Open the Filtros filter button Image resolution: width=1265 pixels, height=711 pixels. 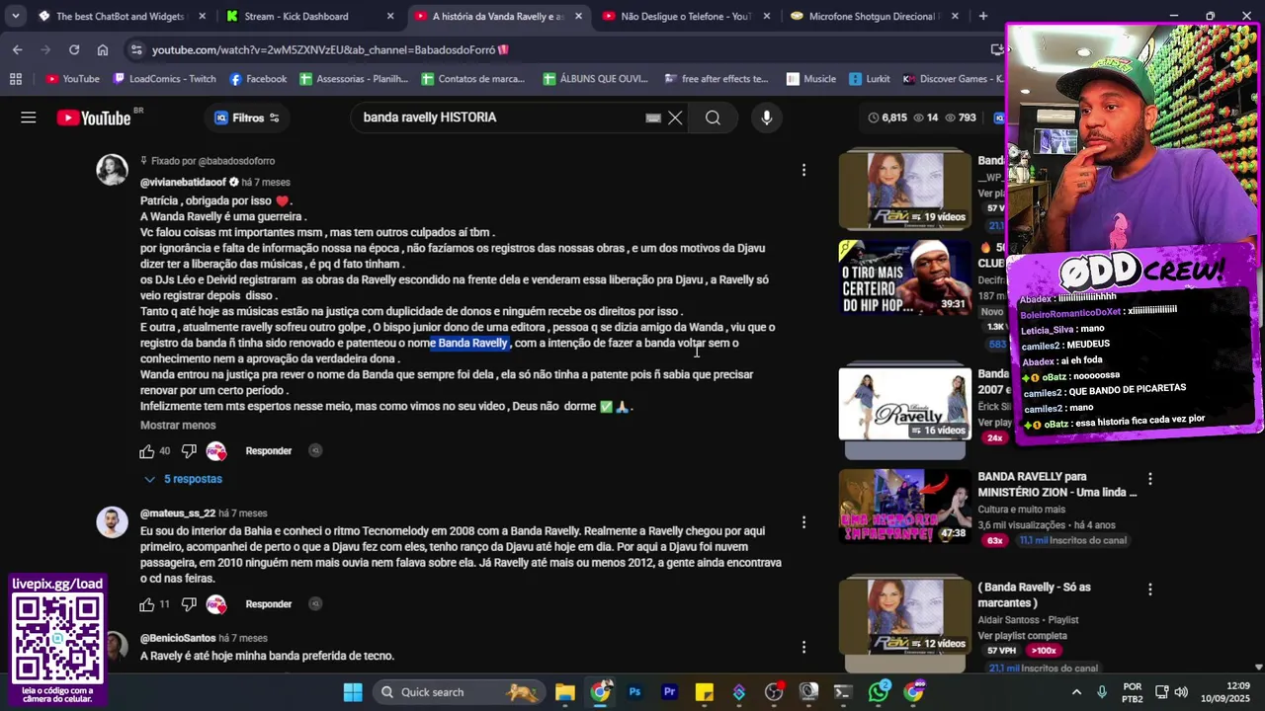point(247,118)
